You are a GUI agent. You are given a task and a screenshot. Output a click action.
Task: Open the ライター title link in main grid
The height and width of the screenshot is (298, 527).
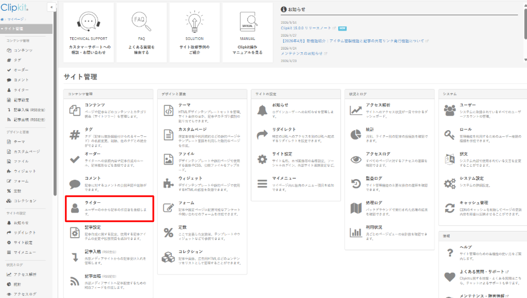93,203
